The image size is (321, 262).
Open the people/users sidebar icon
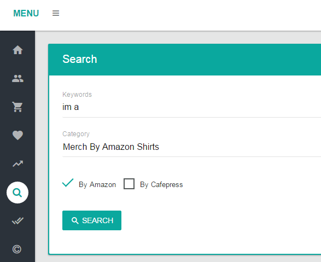(17, 78)
